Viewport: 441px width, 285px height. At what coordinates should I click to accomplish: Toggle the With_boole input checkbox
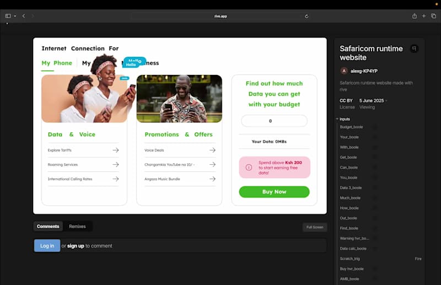(x=375, y=147)
